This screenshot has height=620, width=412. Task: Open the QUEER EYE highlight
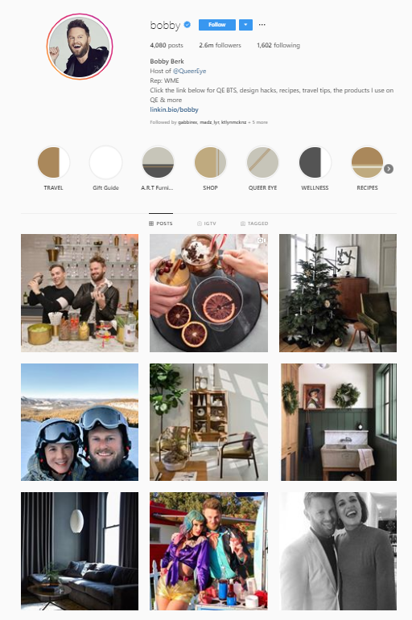tap(262, 162)
